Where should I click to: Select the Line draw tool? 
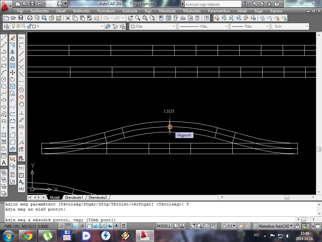(x=4, y=38)
